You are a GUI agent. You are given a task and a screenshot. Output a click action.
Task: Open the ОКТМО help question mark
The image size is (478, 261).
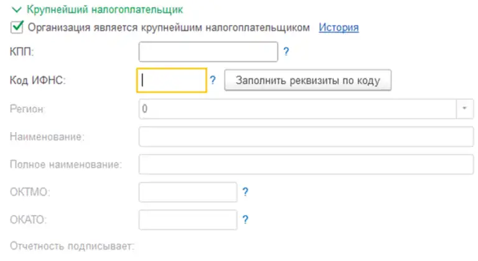click(245, 192)
